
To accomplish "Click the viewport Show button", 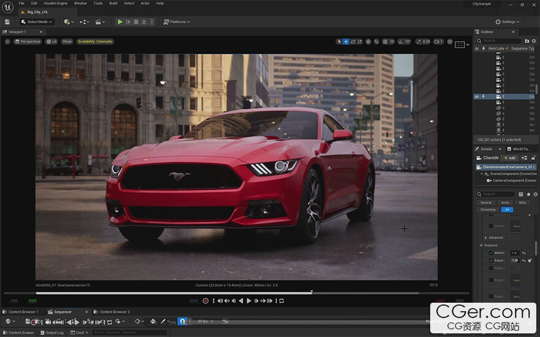I will 67,41.
